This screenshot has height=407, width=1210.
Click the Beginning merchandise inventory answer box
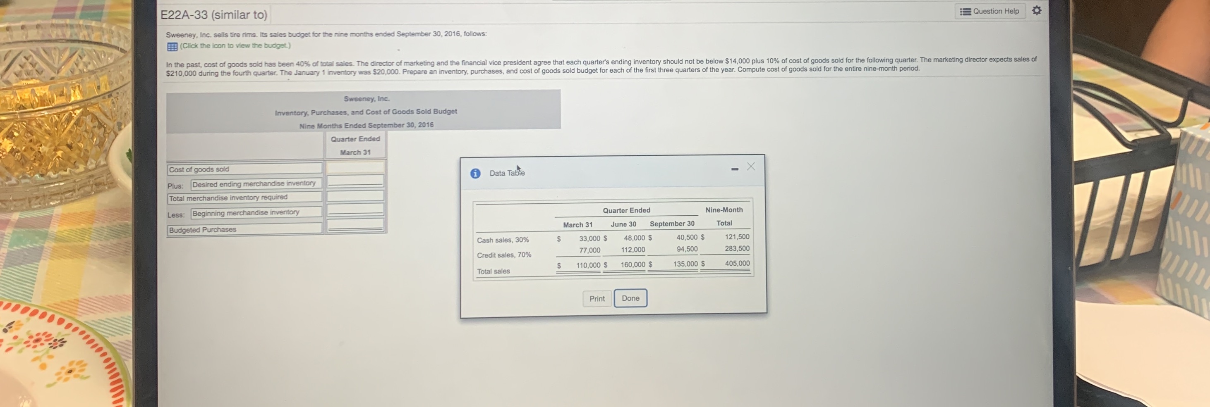[x=356, y=212]
